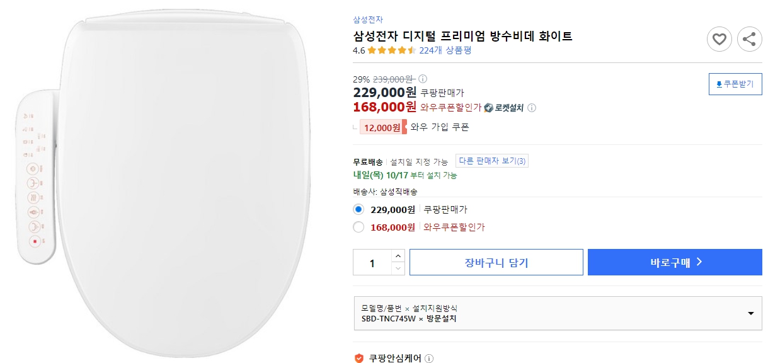The width and height of the screenshot is (768, 363).
Task: Open the share icon next to the heart
Action: [x=749, y=39]
